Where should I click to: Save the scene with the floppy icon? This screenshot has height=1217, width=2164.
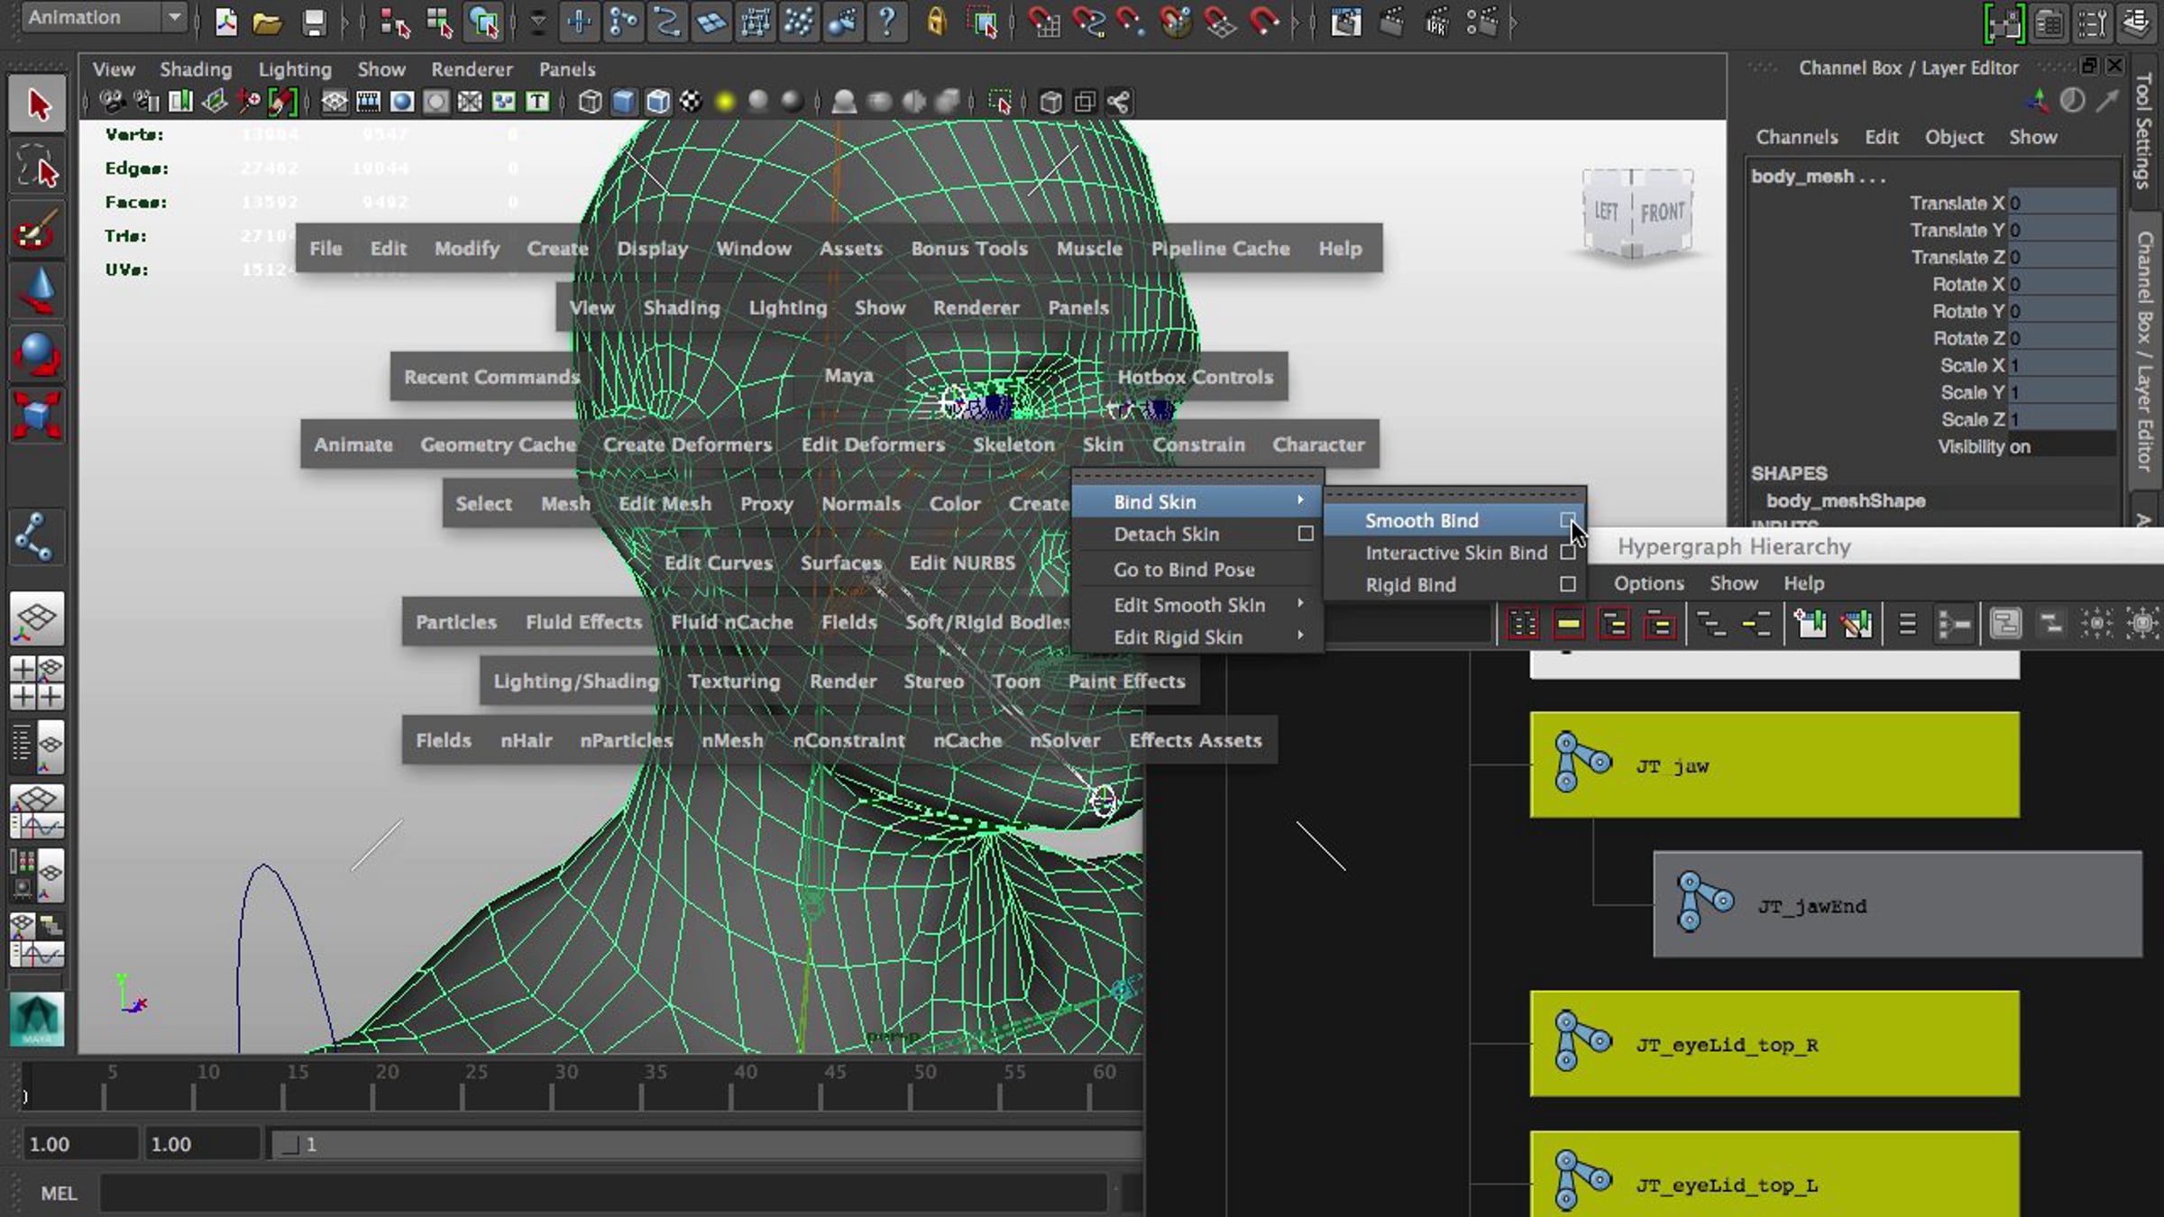pyautogui.click(x=313, y=22)
